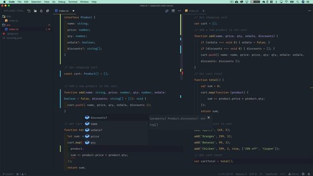Click the cube icon beside 'discounts?' suggestion
This screenshot has height=176, width=313.
click(87, 117)
